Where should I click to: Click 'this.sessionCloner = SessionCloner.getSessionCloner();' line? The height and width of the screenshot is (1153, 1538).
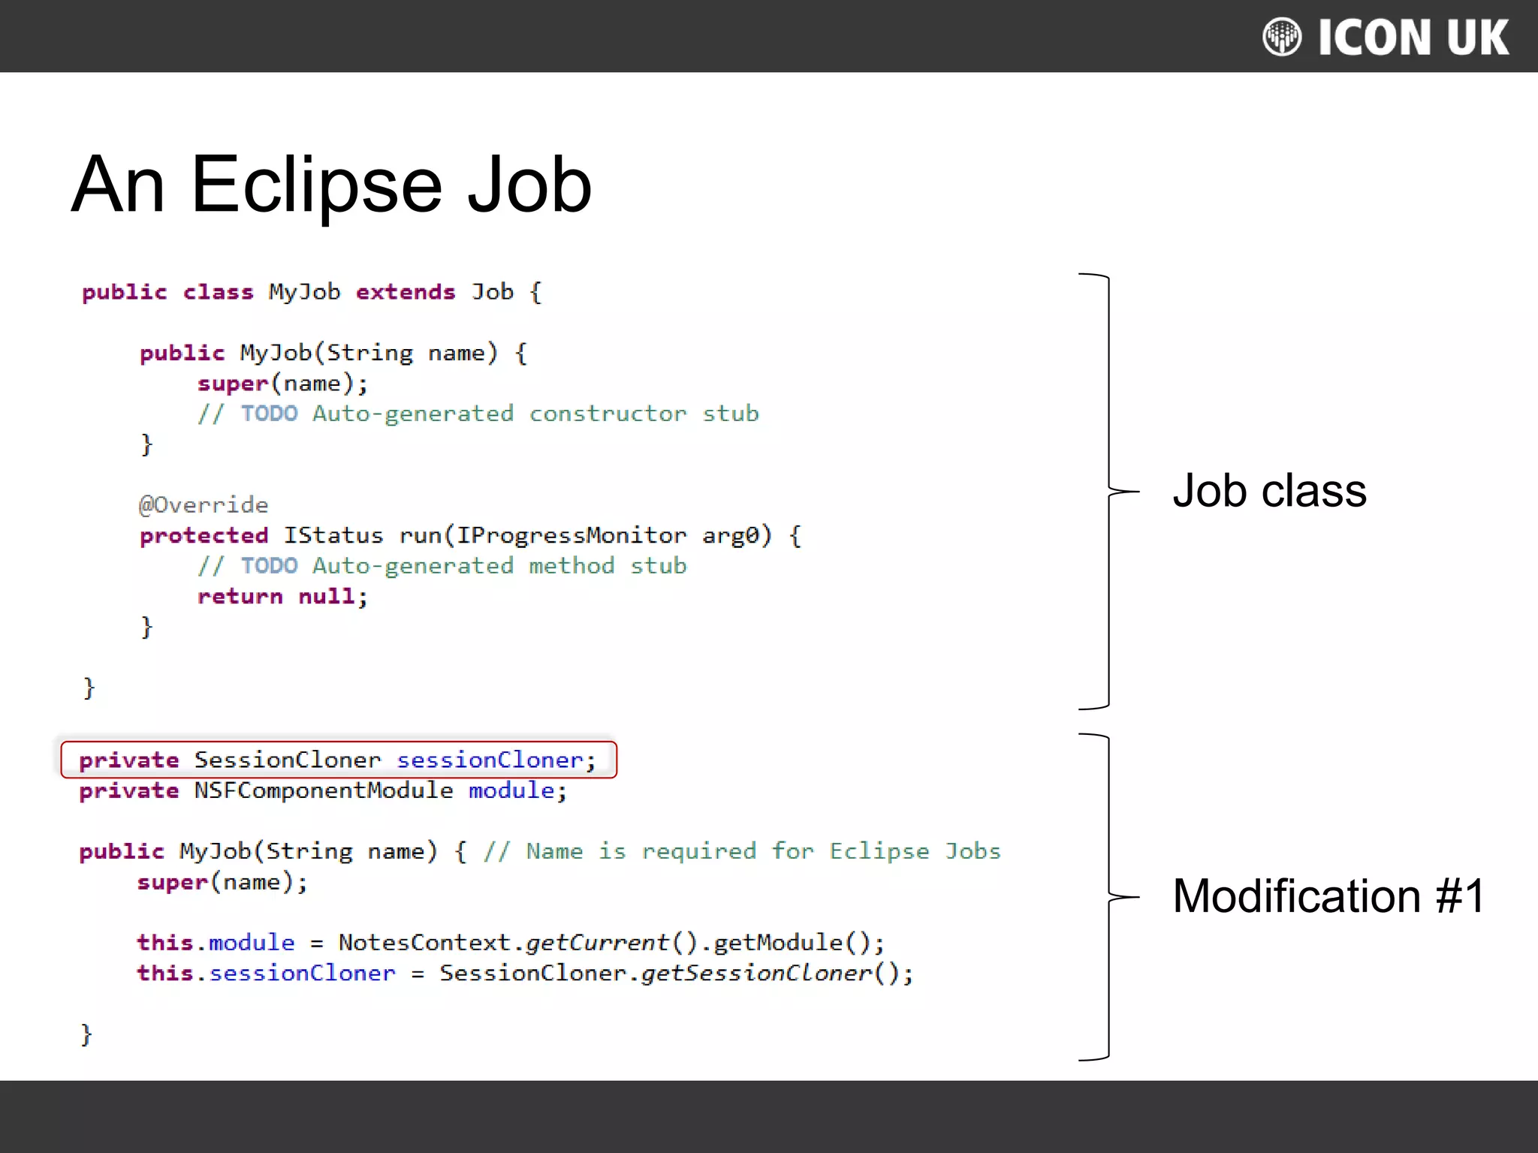(x=525, y=974)
